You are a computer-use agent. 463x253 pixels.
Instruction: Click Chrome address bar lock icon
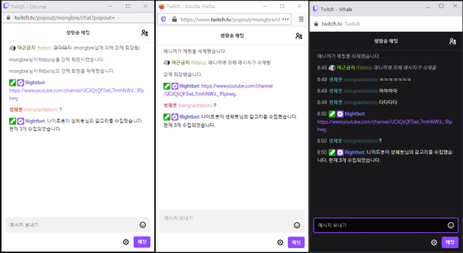9,18
